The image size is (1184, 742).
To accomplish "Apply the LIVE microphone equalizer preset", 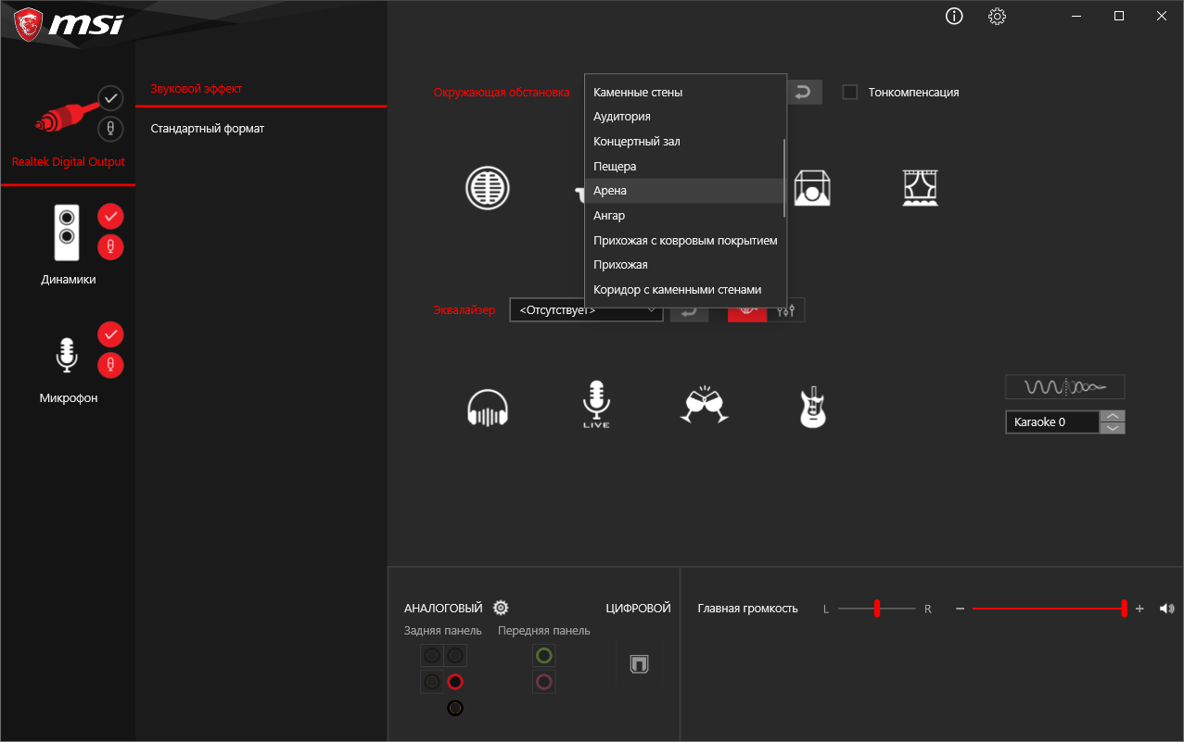I will pyautogui.click(x=596, y=405).
